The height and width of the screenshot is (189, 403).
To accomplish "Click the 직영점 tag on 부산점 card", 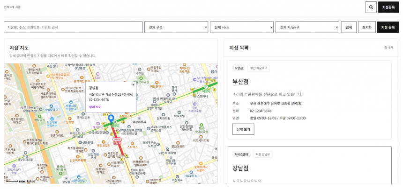I will click(x=239, y=68).
